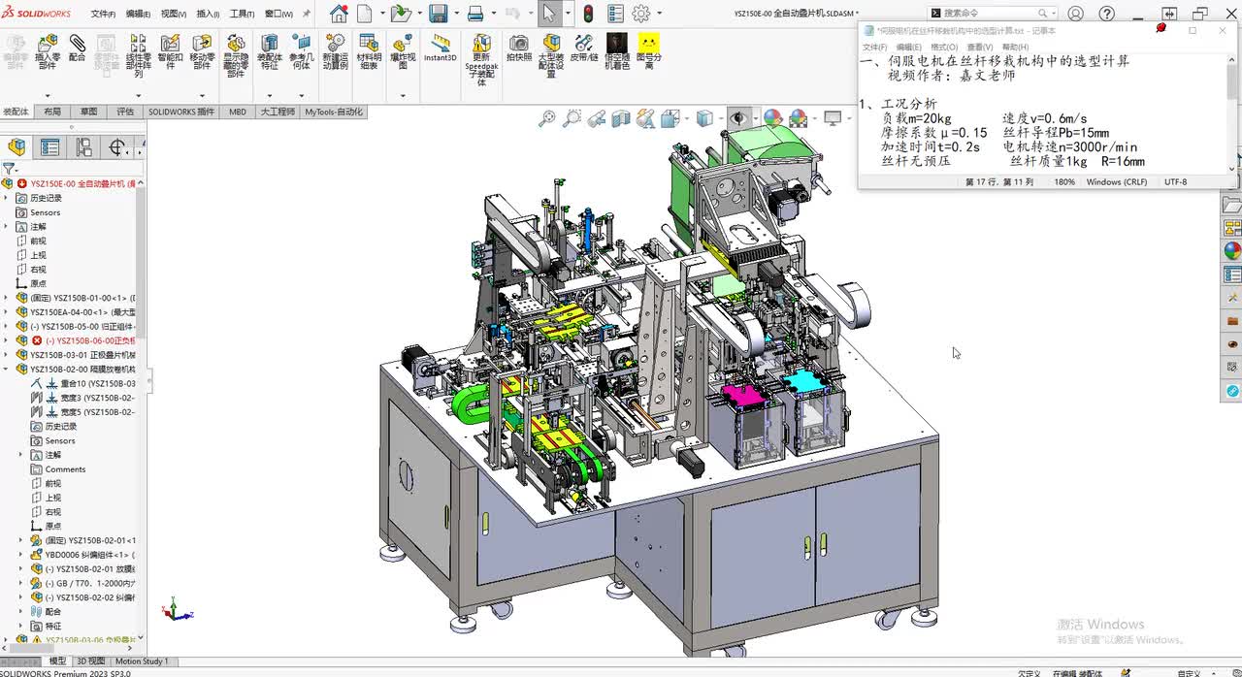1242x677 pixels.
Task: Click the Notepad vertical scrollbar
Action: click(x=1232, y=115)
